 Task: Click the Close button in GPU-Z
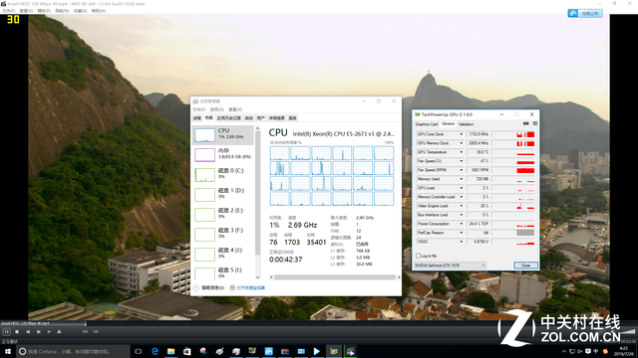(525, 266)
